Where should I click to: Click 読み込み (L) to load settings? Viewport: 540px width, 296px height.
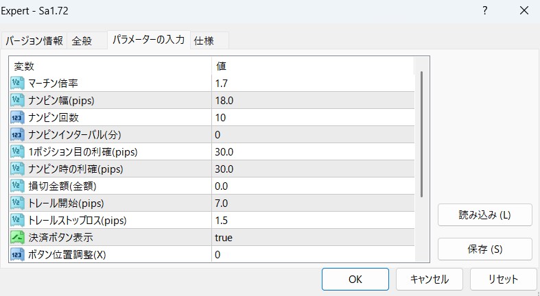(x=484, y=214)
